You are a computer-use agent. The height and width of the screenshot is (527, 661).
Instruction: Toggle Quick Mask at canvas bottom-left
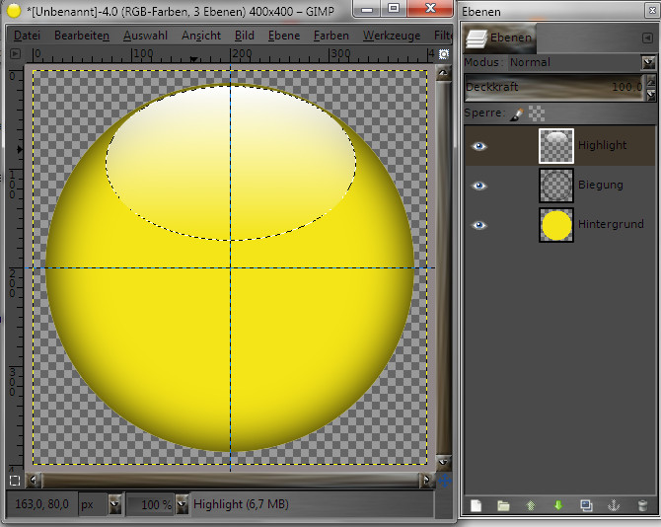click(14, 481)
